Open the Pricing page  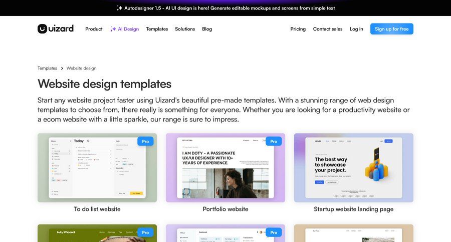click(x=298, y=29)
